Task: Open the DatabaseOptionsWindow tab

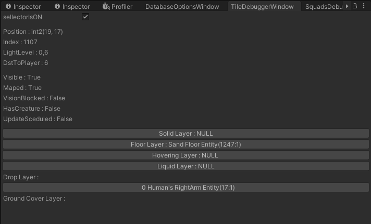Action: click(x=182, y=6)
